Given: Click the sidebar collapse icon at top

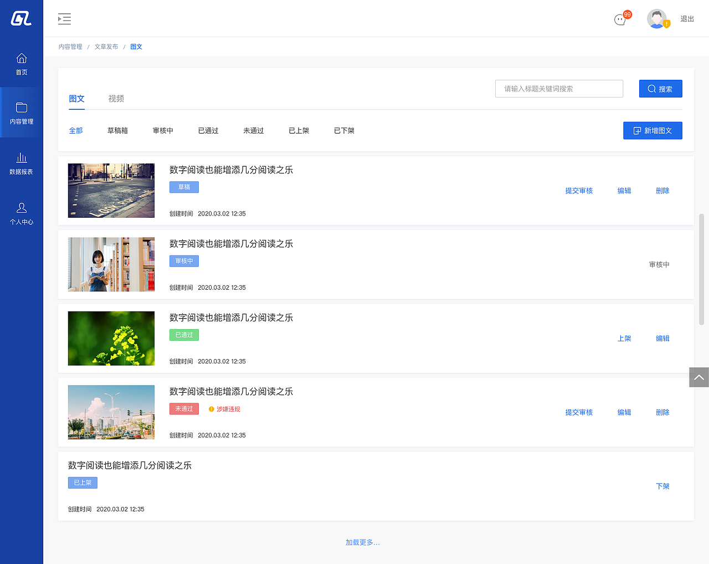Looking at the screenshot, I should coord(64,18).
